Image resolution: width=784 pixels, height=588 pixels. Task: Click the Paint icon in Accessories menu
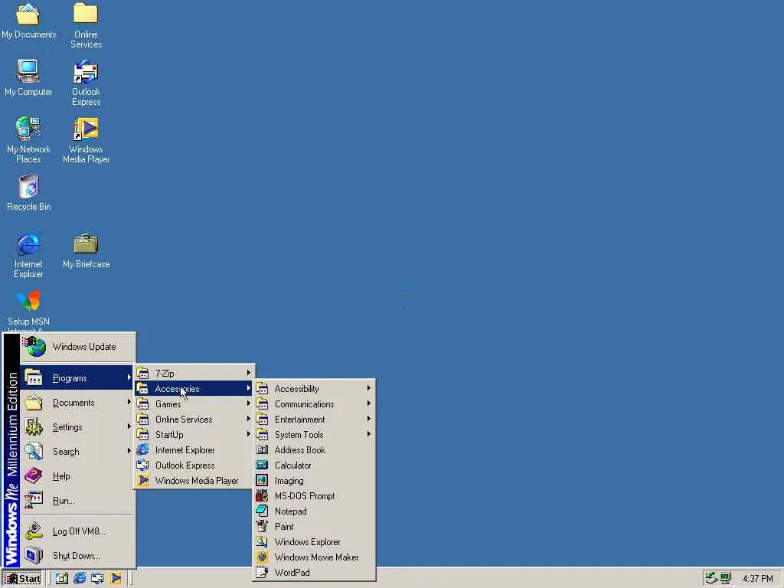262,526
